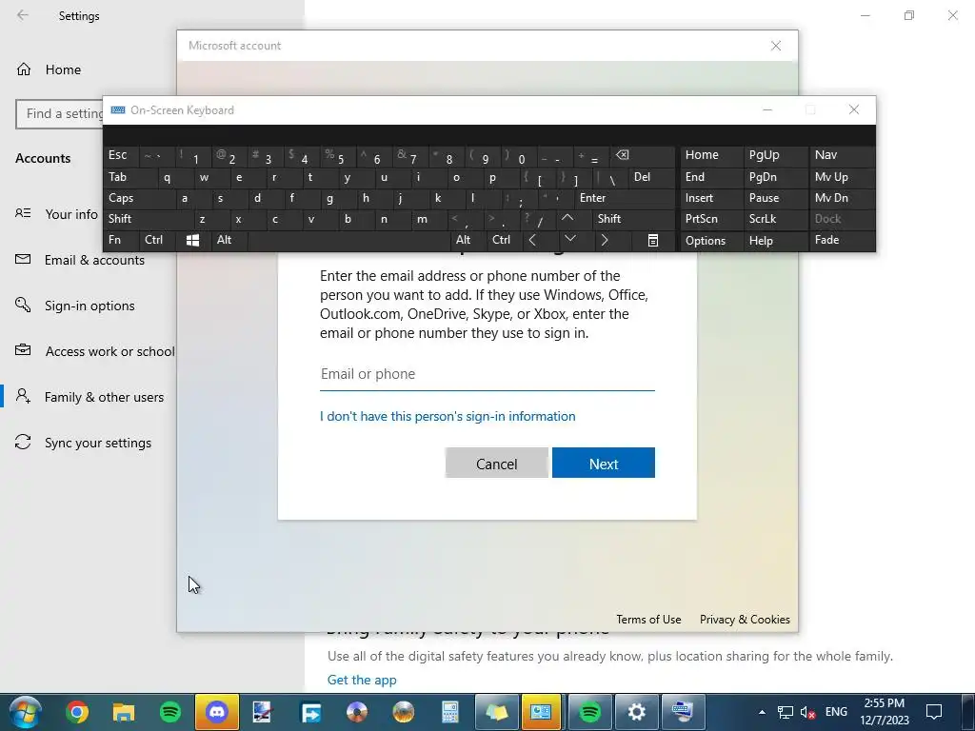Screen dimensions: 975x731
Task: Tap the Help key on keyboard
Action: point(775,240)
